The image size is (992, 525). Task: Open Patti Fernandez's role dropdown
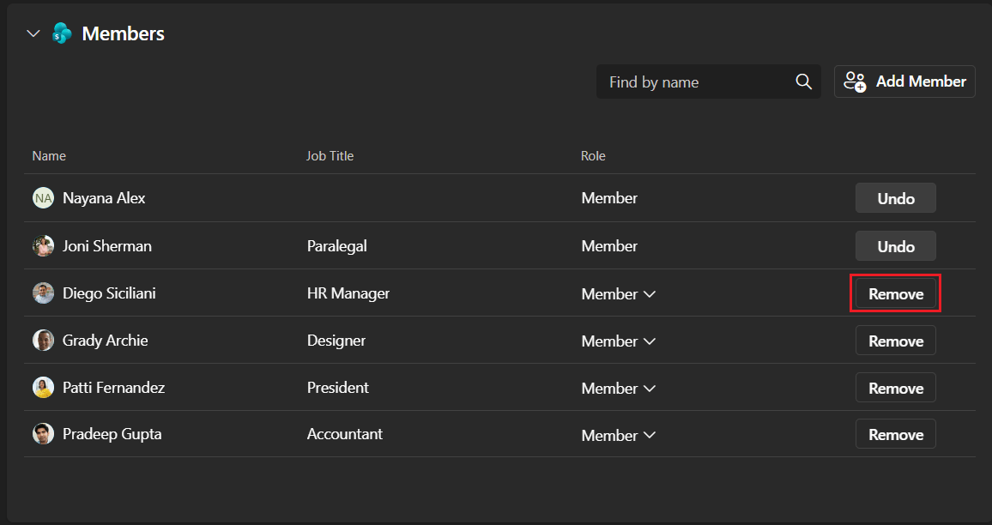(x=618, y=389)
